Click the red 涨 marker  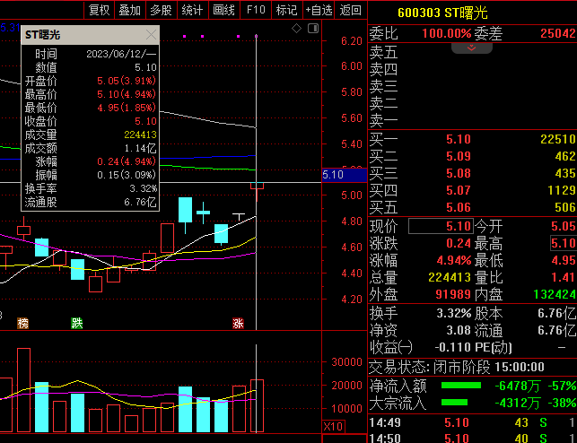click(238, 323)
